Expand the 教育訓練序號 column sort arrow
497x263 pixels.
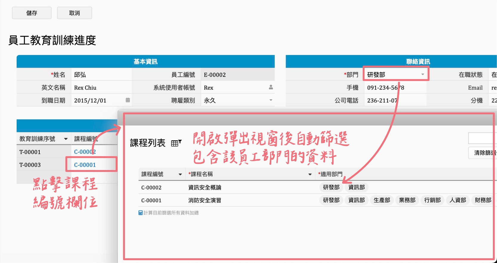[66, 139]
